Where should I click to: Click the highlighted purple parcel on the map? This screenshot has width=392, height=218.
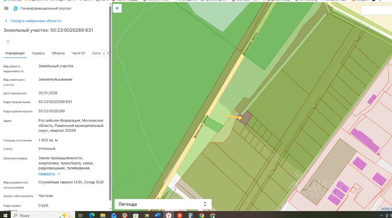pos(247,117)
